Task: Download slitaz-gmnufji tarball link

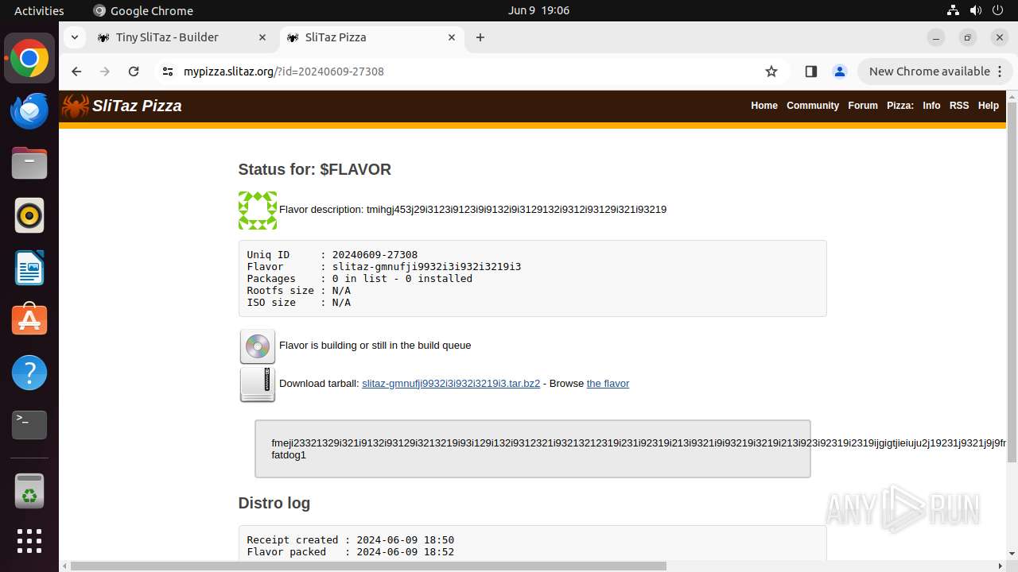Action: (451, 384)
